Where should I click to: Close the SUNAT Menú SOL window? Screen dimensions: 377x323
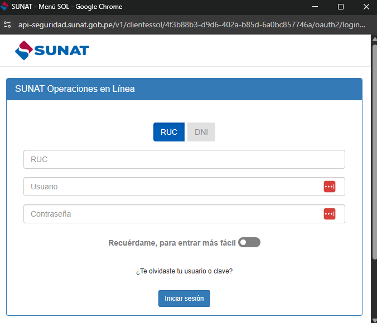366,7
